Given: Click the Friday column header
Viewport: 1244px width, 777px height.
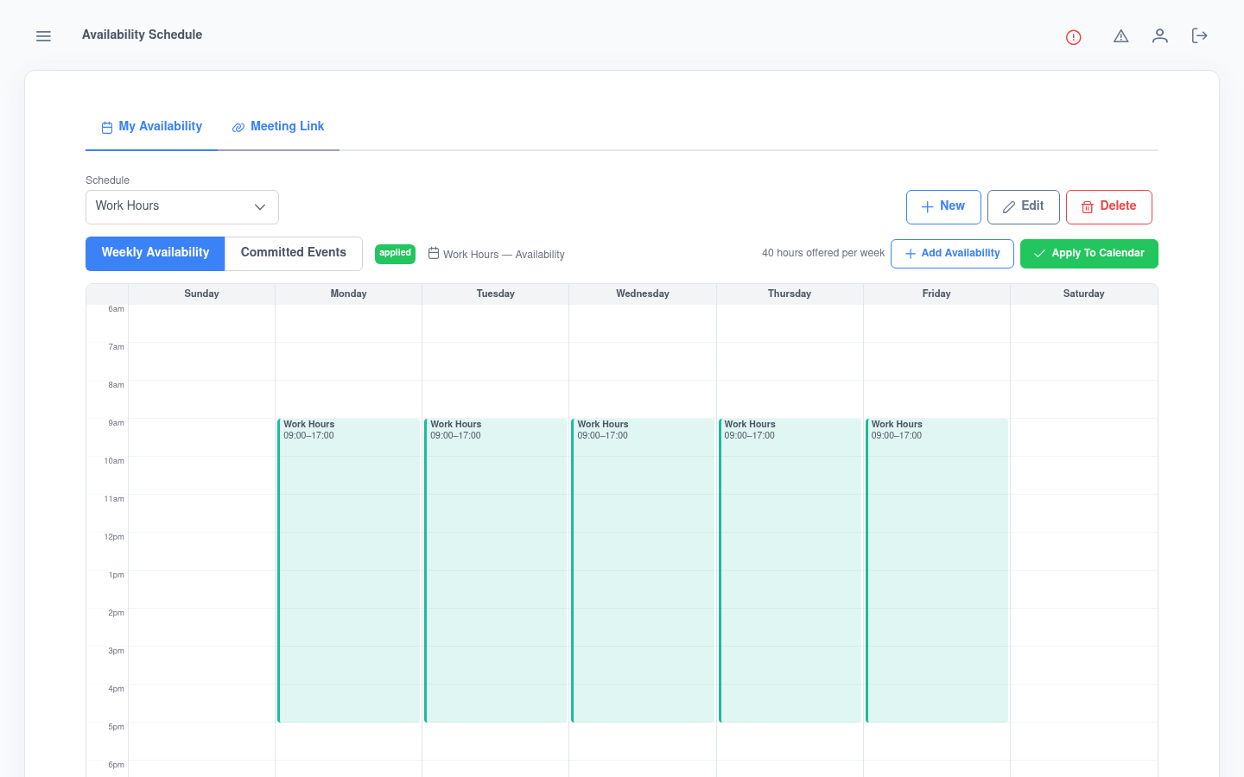Looking at the screenshot, I should [x=936, y=294].
